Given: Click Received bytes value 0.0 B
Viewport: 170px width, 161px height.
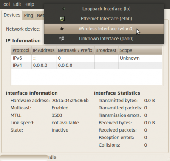Looking at the screenshot, I should coord(150,123).
